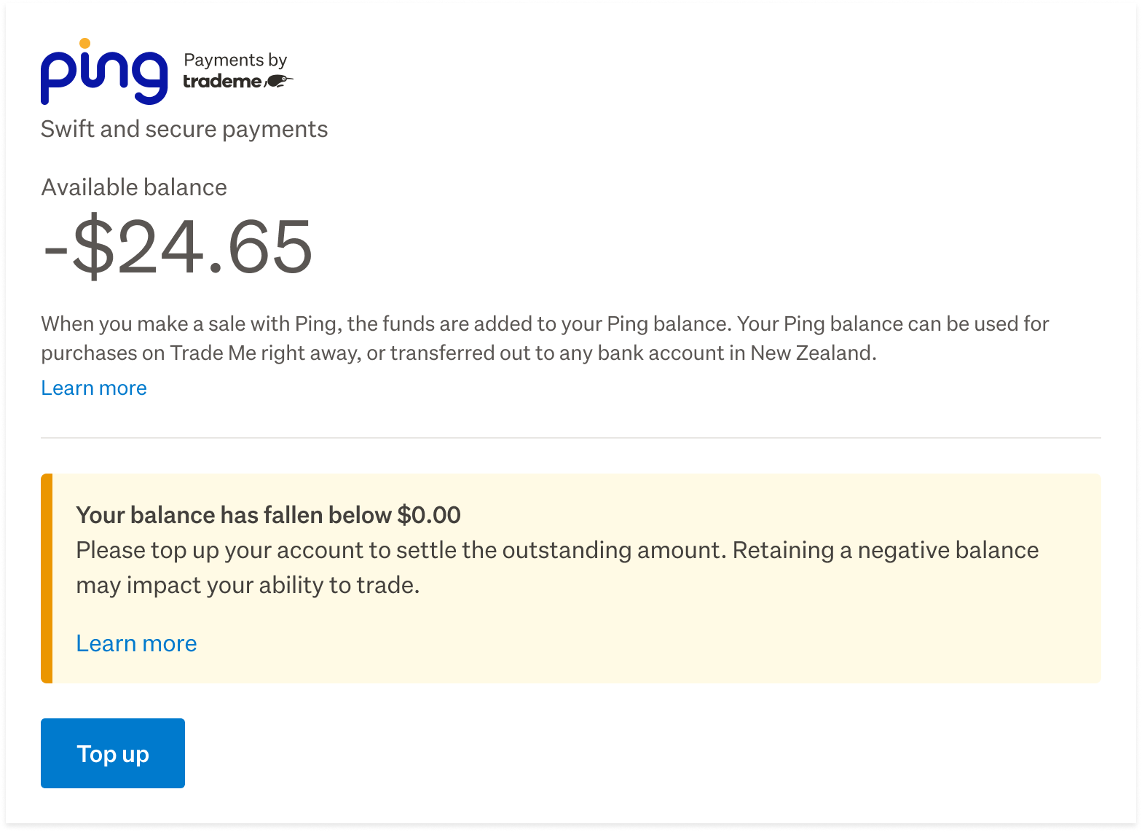Screen dimensions: 1142x832
Task: Click the divider line below Learn more
Action: point(571,438)
